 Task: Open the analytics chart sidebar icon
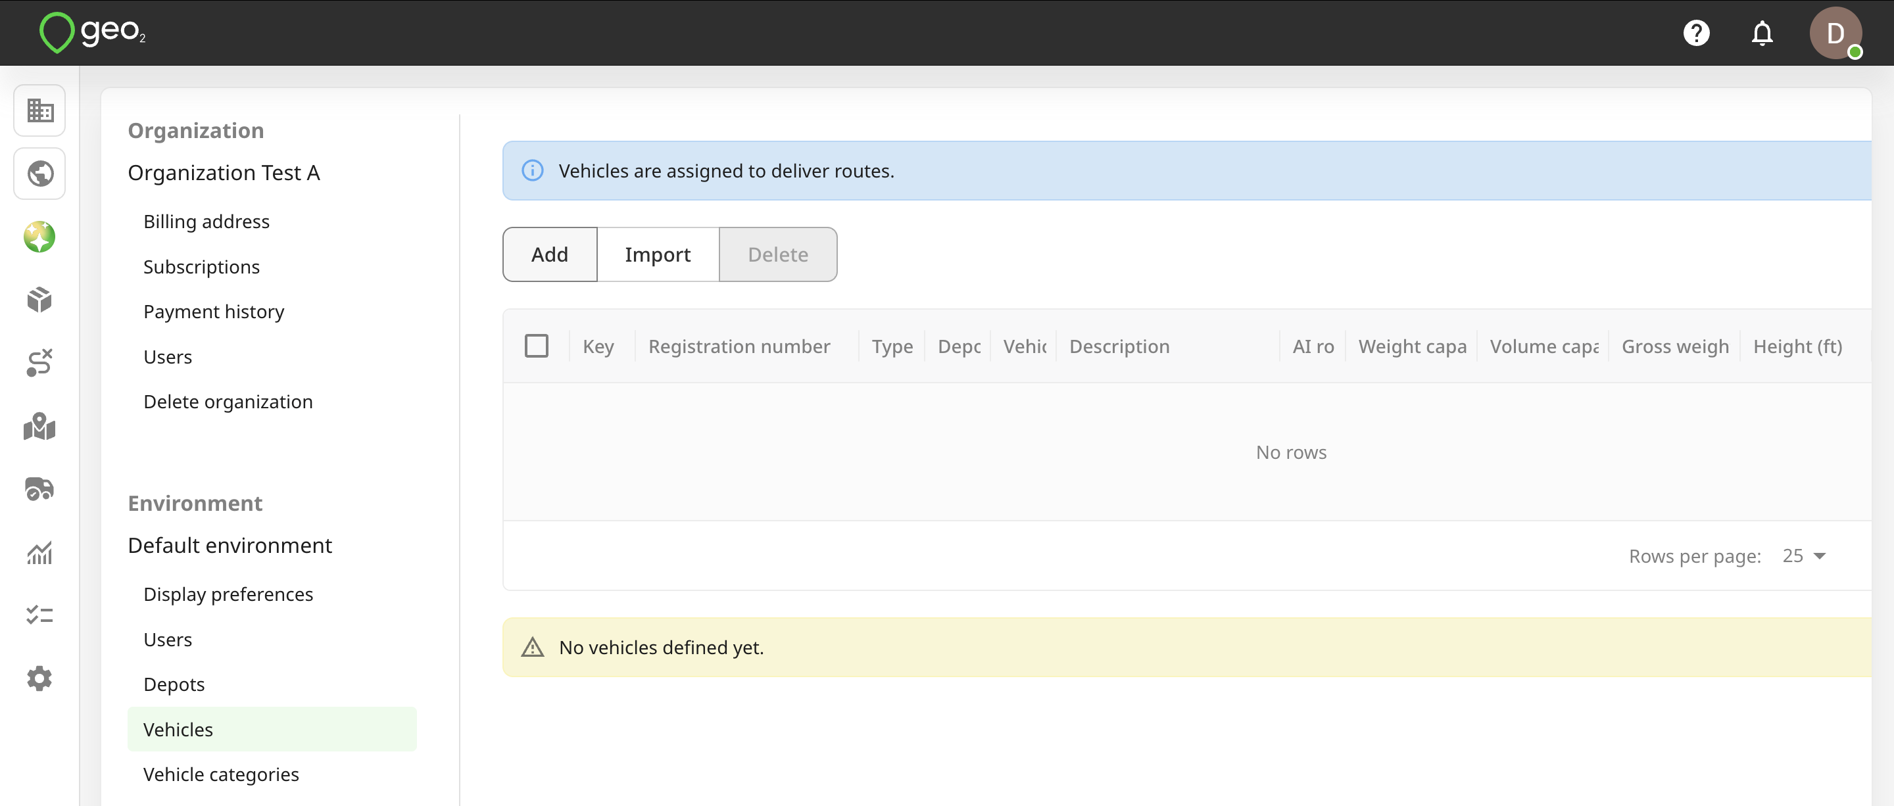[39, 552]
